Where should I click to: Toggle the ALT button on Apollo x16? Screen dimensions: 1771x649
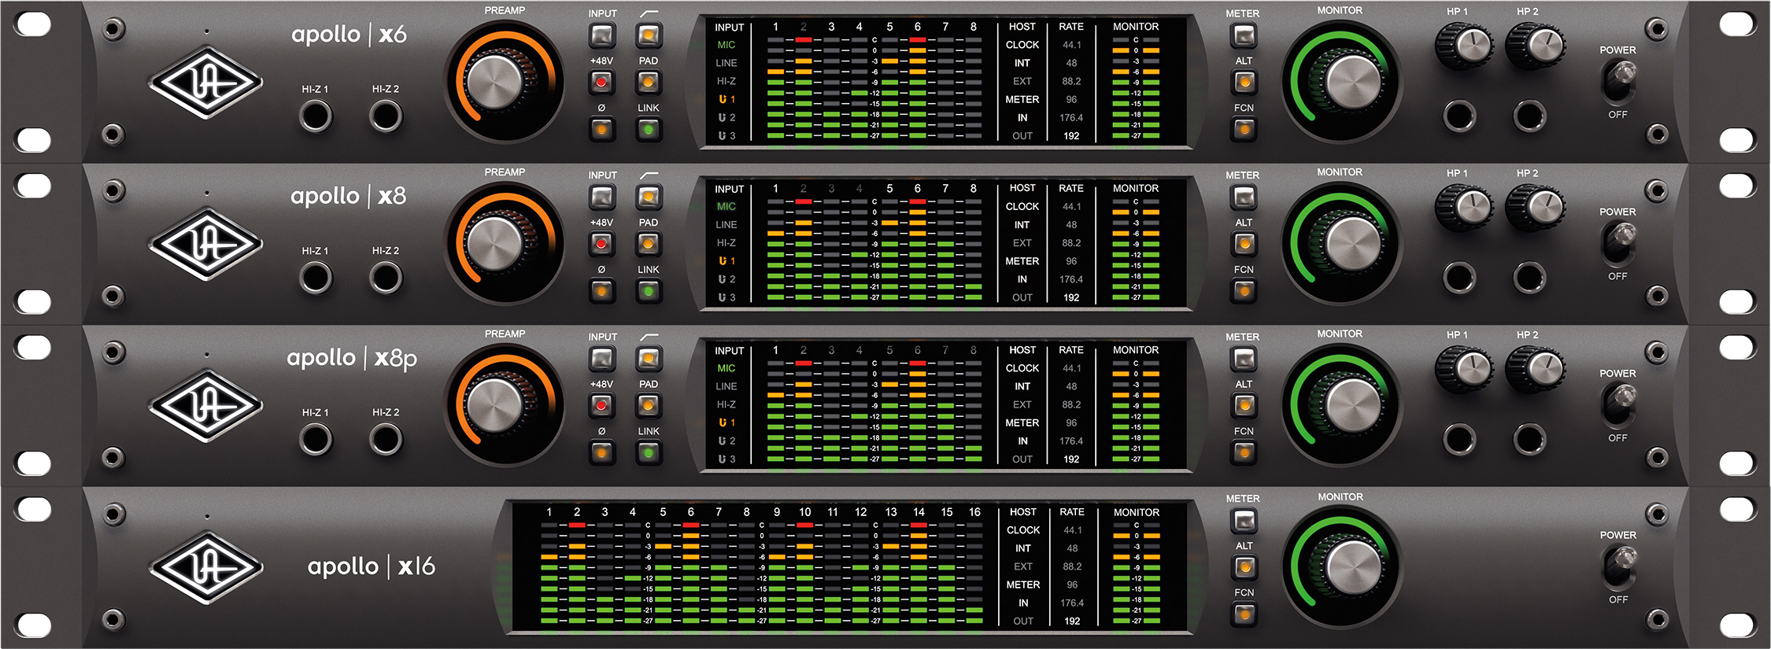1244,567
